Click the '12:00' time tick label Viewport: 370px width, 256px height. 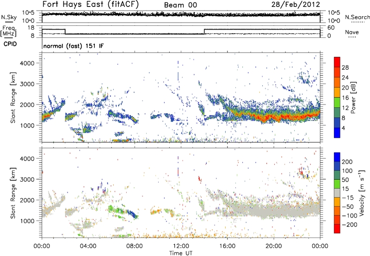tap(181, 246)
